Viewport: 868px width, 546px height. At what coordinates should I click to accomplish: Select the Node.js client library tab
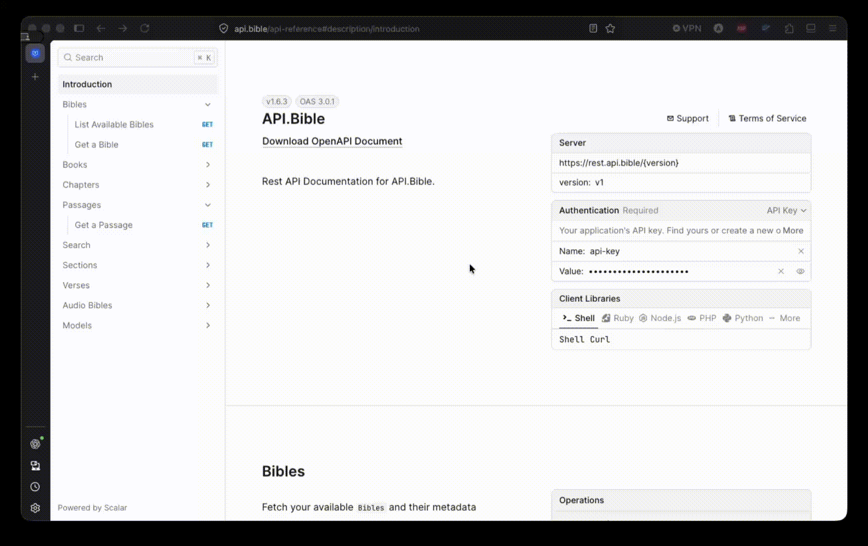(660, 318)
